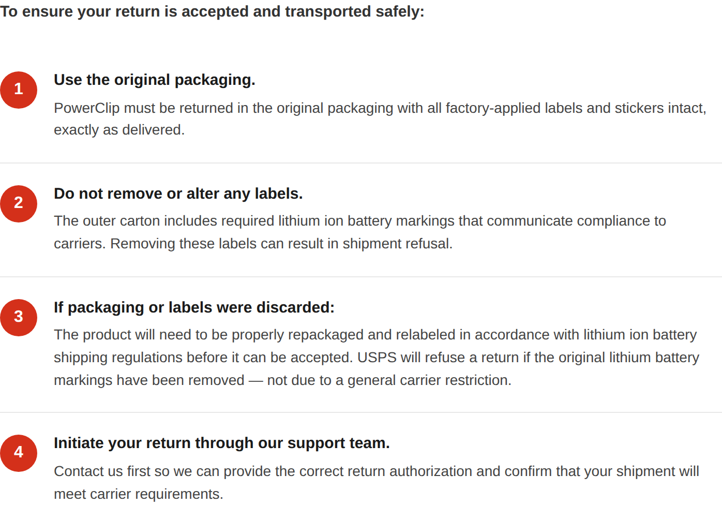Viewport: 722px width, 505px height.
Task: Click the red step 2 circle icon
Action: coord(19,204)
